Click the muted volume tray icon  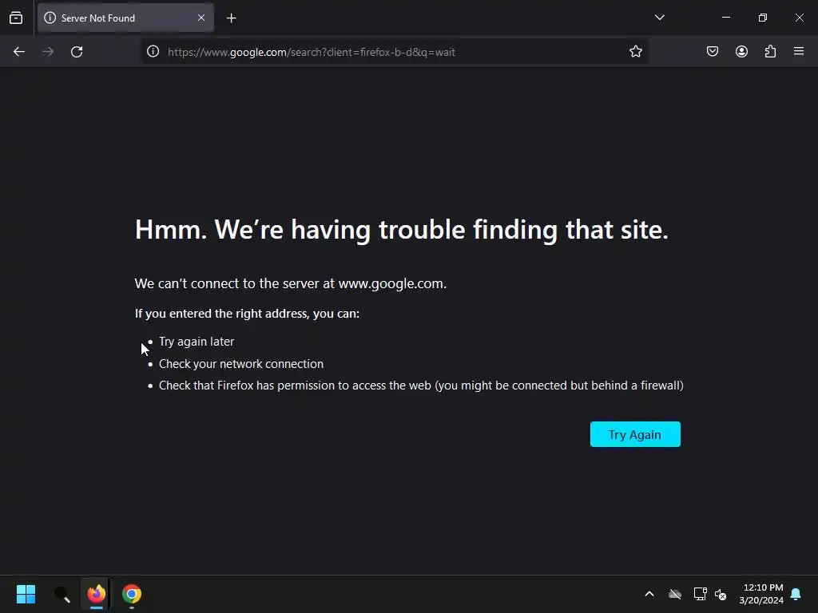pyautogui.click(x=721, y=594)
